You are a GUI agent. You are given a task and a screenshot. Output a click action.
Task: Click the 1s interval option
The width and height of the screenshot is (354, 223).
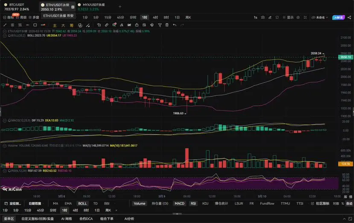(255, 17)
